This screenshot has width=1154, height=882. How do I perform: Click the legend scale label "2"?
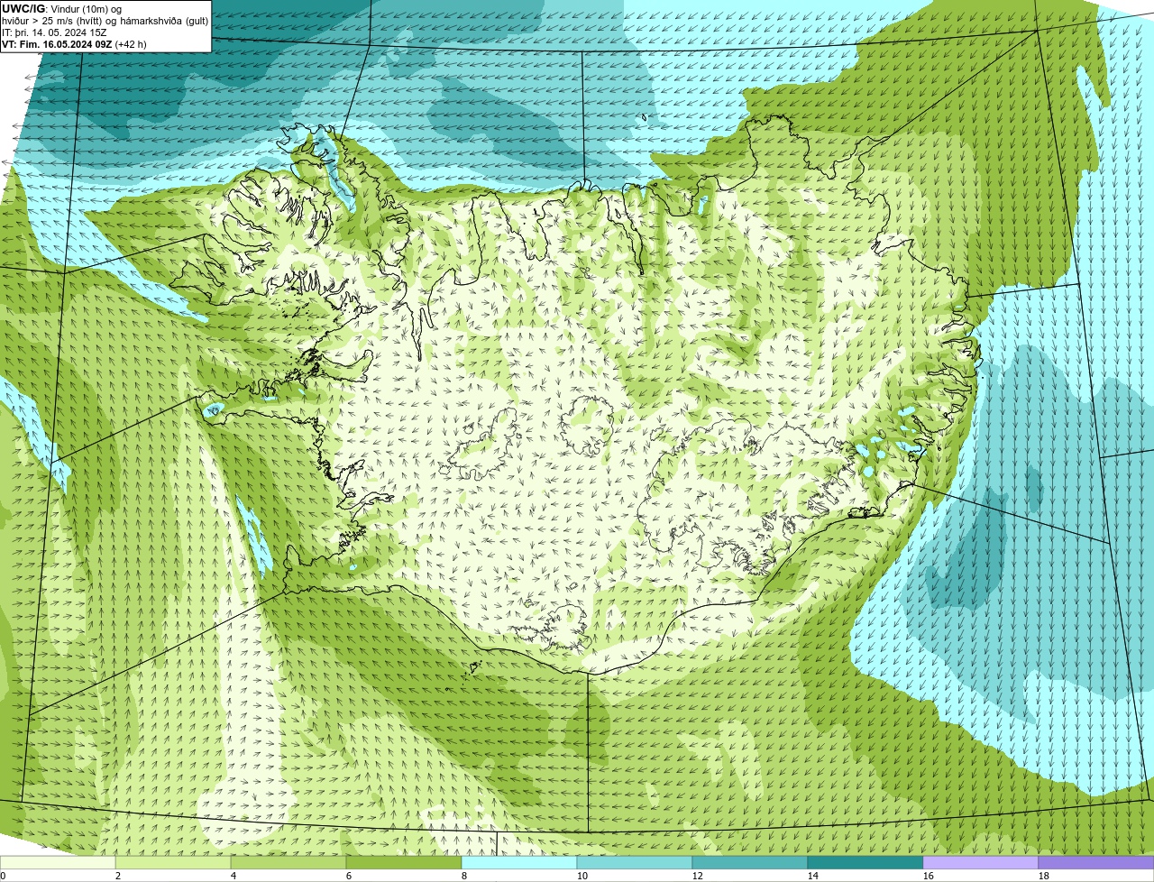[x=118, y=876]
